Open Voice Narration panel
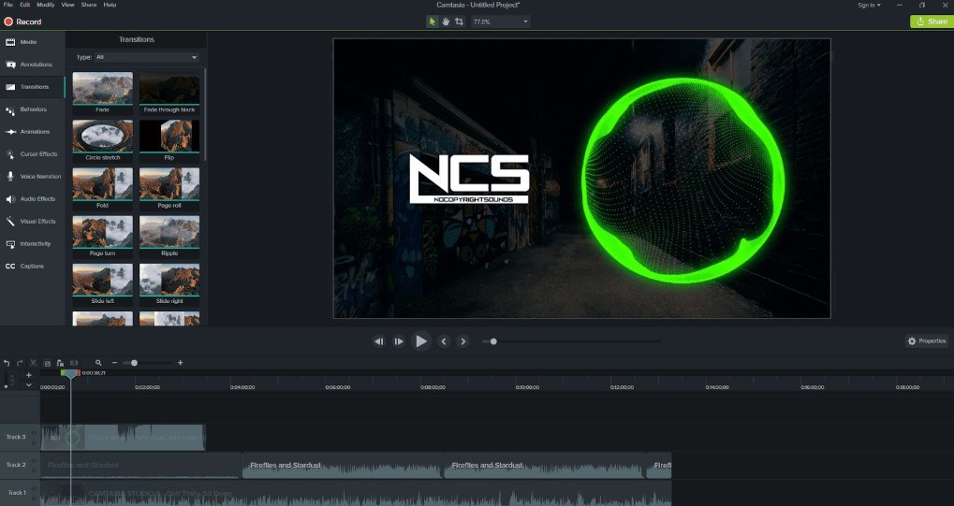Screen dimensions: 954x506 32,177
